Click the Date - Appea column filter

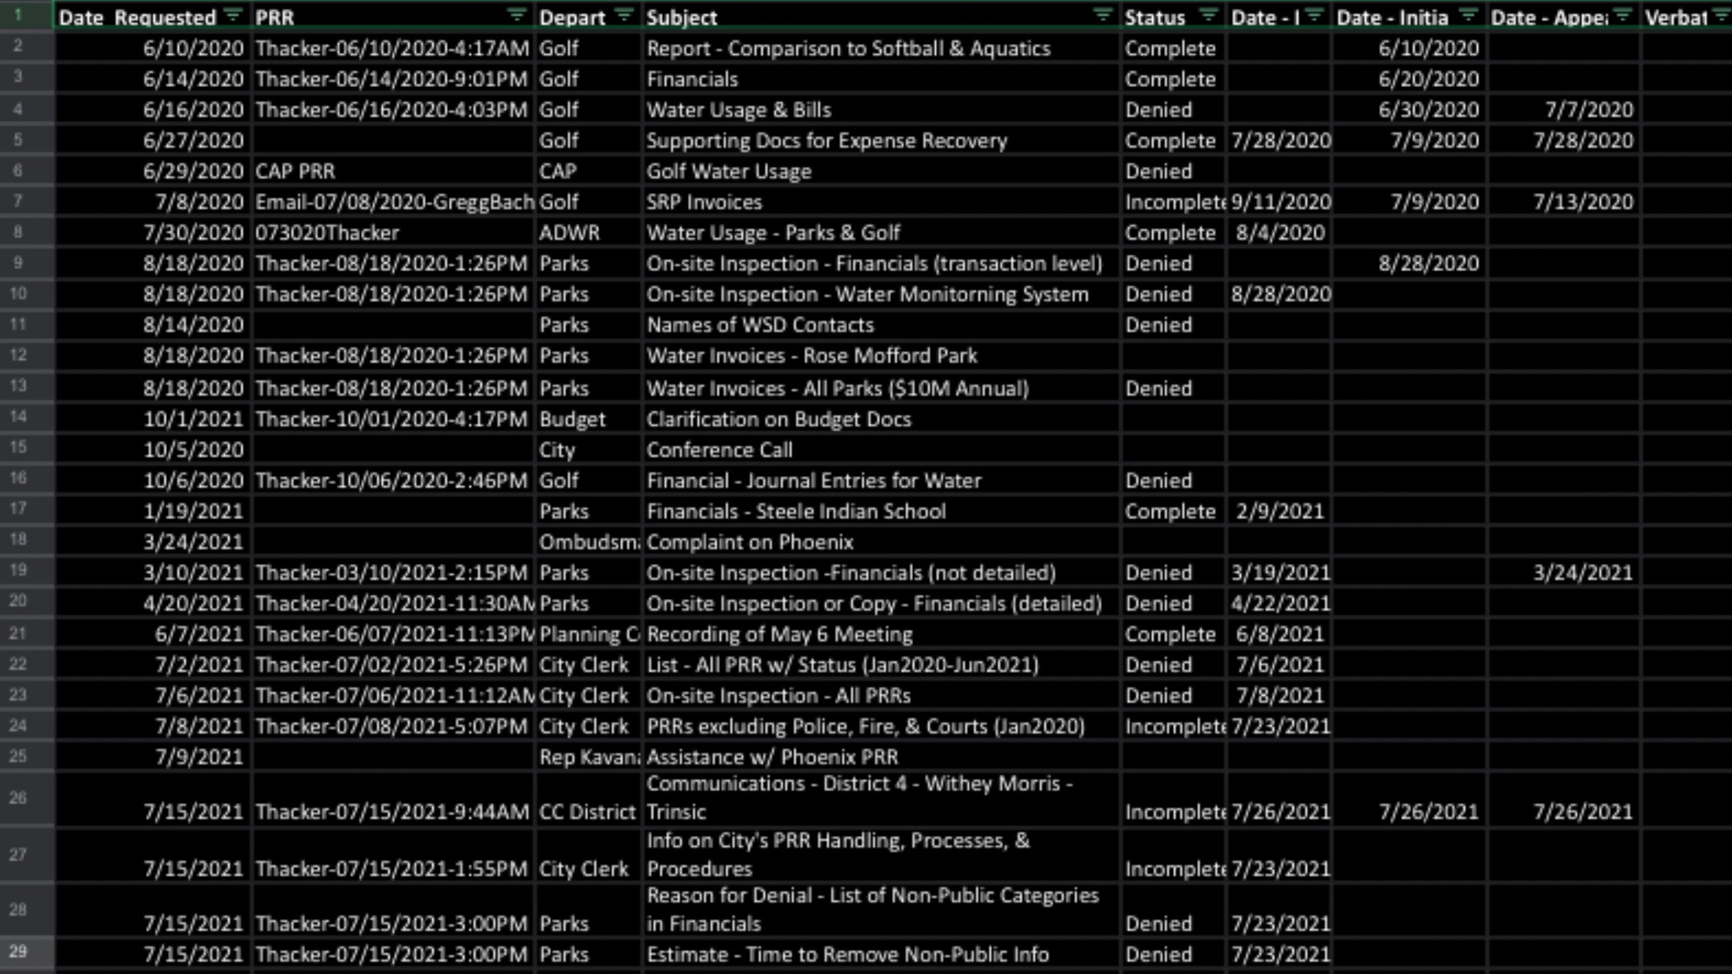click(1622, 16)
